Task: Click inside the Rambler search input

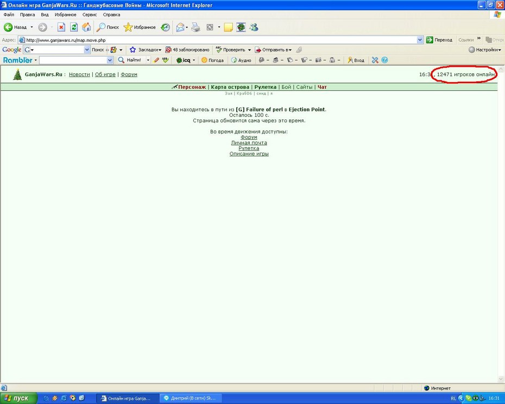Action: point(73,60)
